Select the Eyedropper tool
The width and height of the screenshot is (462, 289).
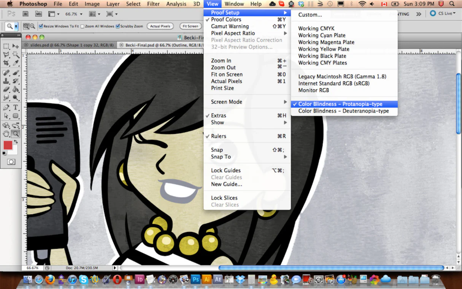(16, 63)
